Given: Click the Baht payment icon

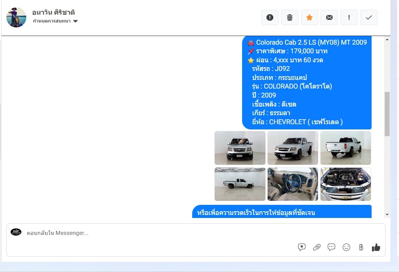Looking at the screenshot, I should (361, 247).
